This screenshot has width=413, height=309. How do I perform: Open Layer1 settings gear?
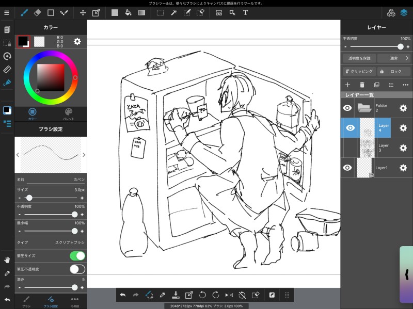coord(403,168)
